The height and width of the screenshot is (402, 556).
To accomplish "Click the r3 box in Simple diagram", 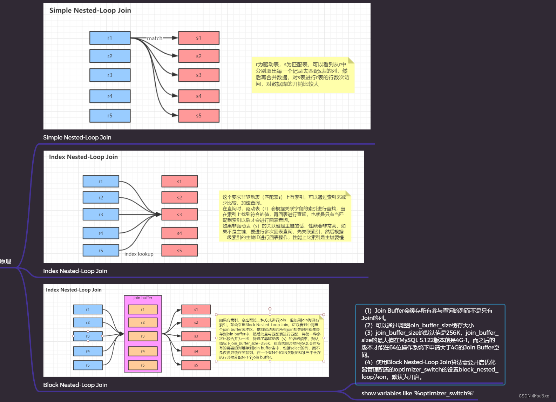I will coord(110,75).
